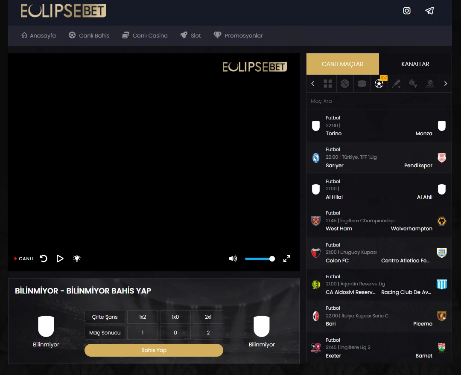This screenshot has height=375, width=461.
Task: Select Maç Sonucu 0 option
Action: [175, 333]
